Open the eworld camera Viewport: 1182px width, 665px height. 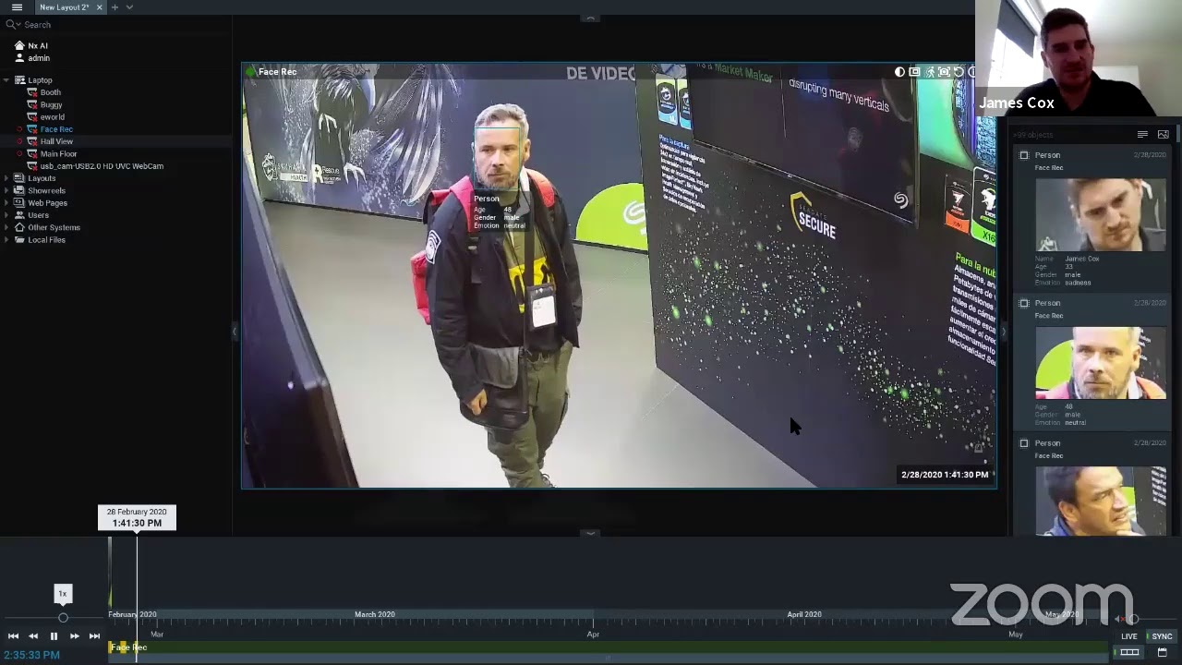(x=52, y=117)
